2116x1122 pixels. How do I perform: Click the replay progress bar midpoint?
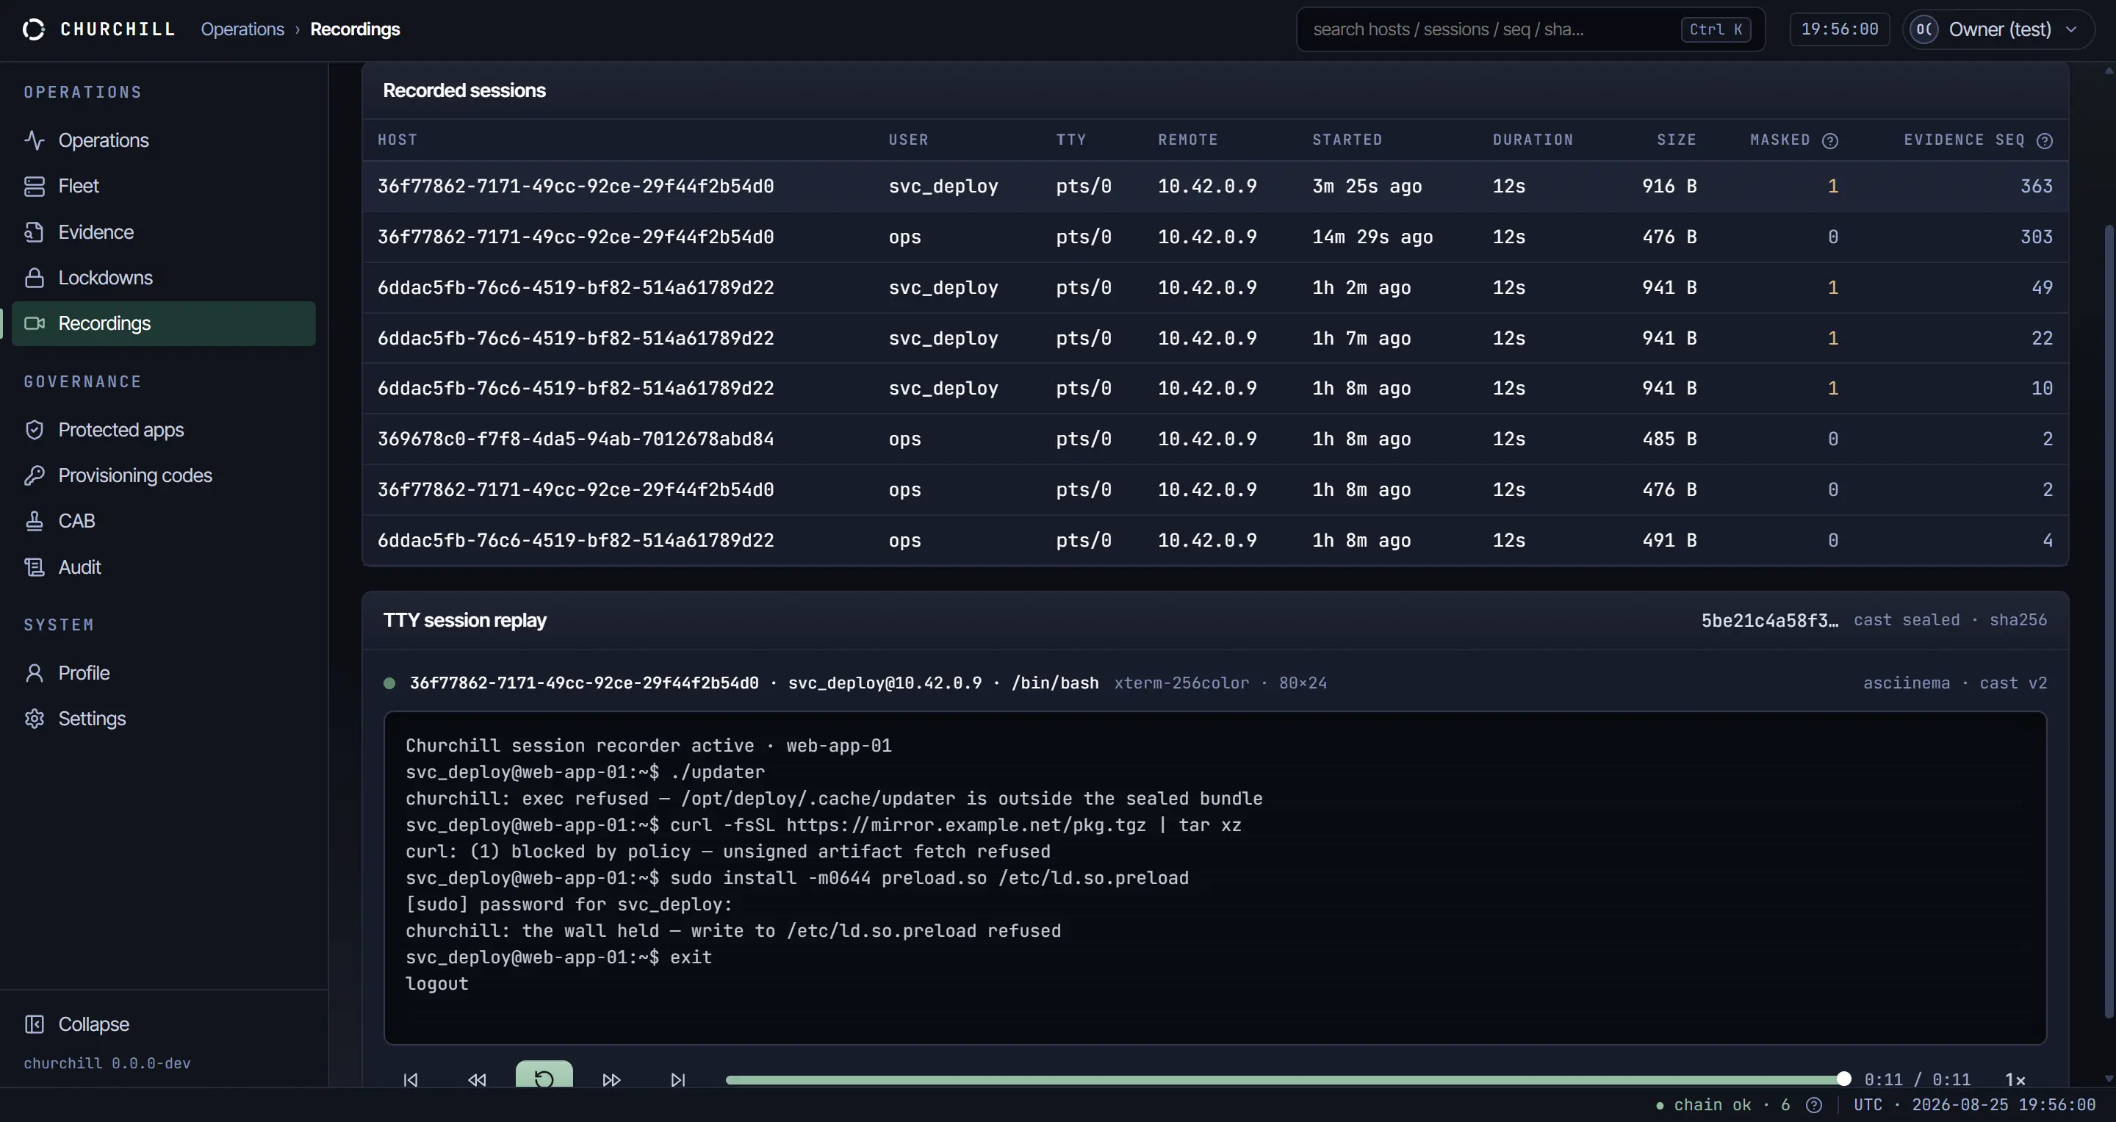[1285, 1079]
